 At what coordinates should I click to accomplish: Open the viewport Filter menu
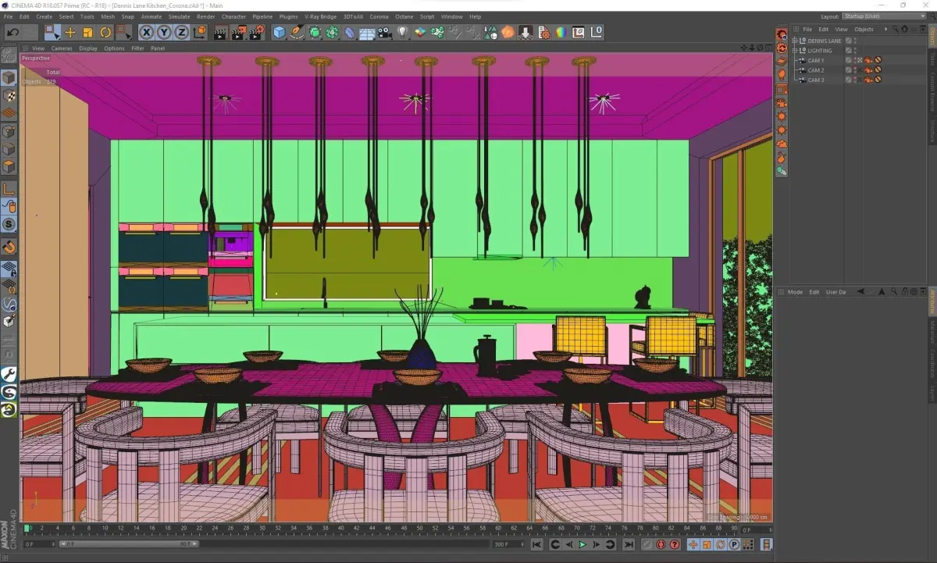coord(137,48)
